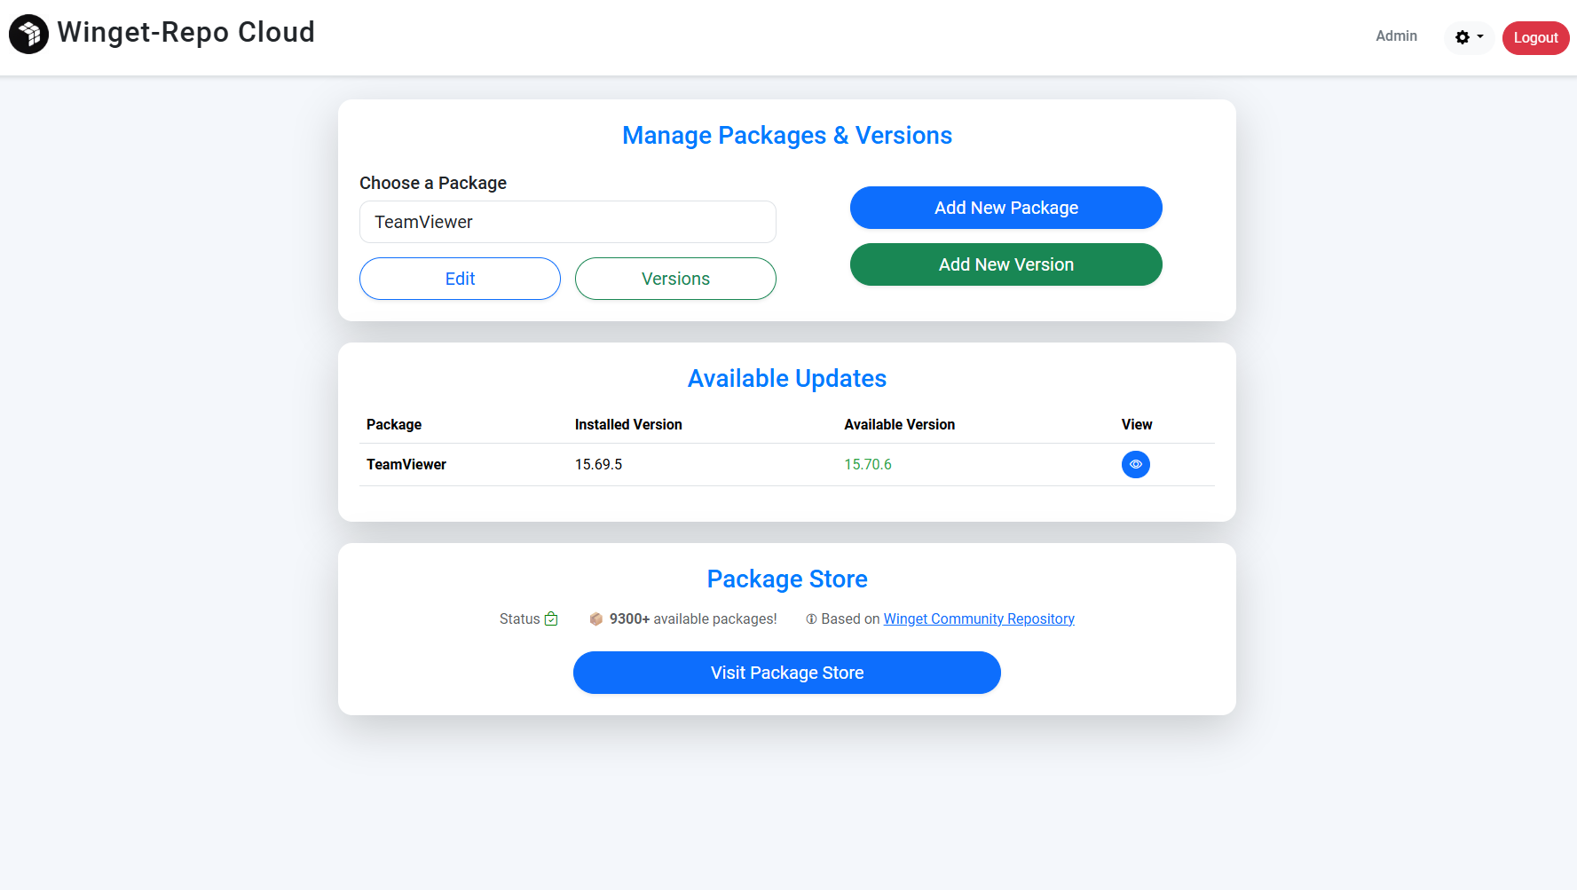The height and width of the screenshot is (890, 1577).
Task: Open the Winget Community Repository link
Action: pyautogui.click(x=979, y=618)
